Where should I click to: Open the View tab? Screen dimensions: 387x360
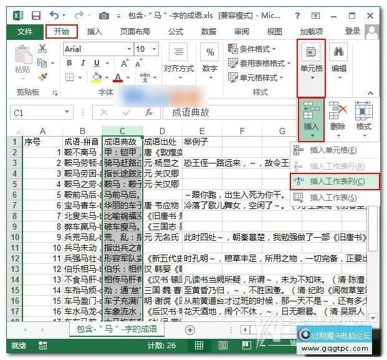(x=274, y=32)
